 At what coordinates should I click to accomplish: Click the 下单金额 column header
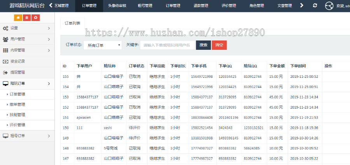click(277, 66)
